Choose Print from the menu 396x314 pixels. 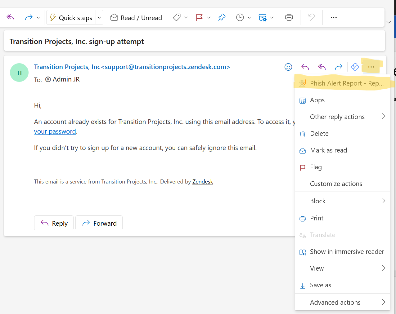click(x=343, y=218)
